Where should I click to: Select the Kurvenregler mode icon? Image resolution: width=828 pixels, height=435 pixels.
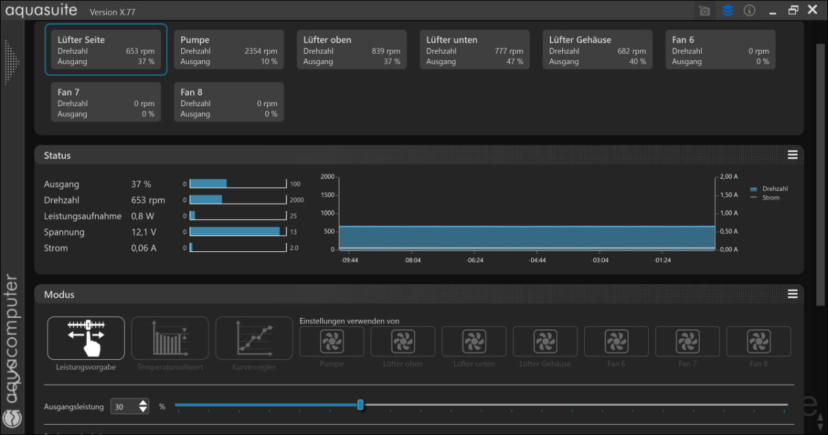[254, 338]
